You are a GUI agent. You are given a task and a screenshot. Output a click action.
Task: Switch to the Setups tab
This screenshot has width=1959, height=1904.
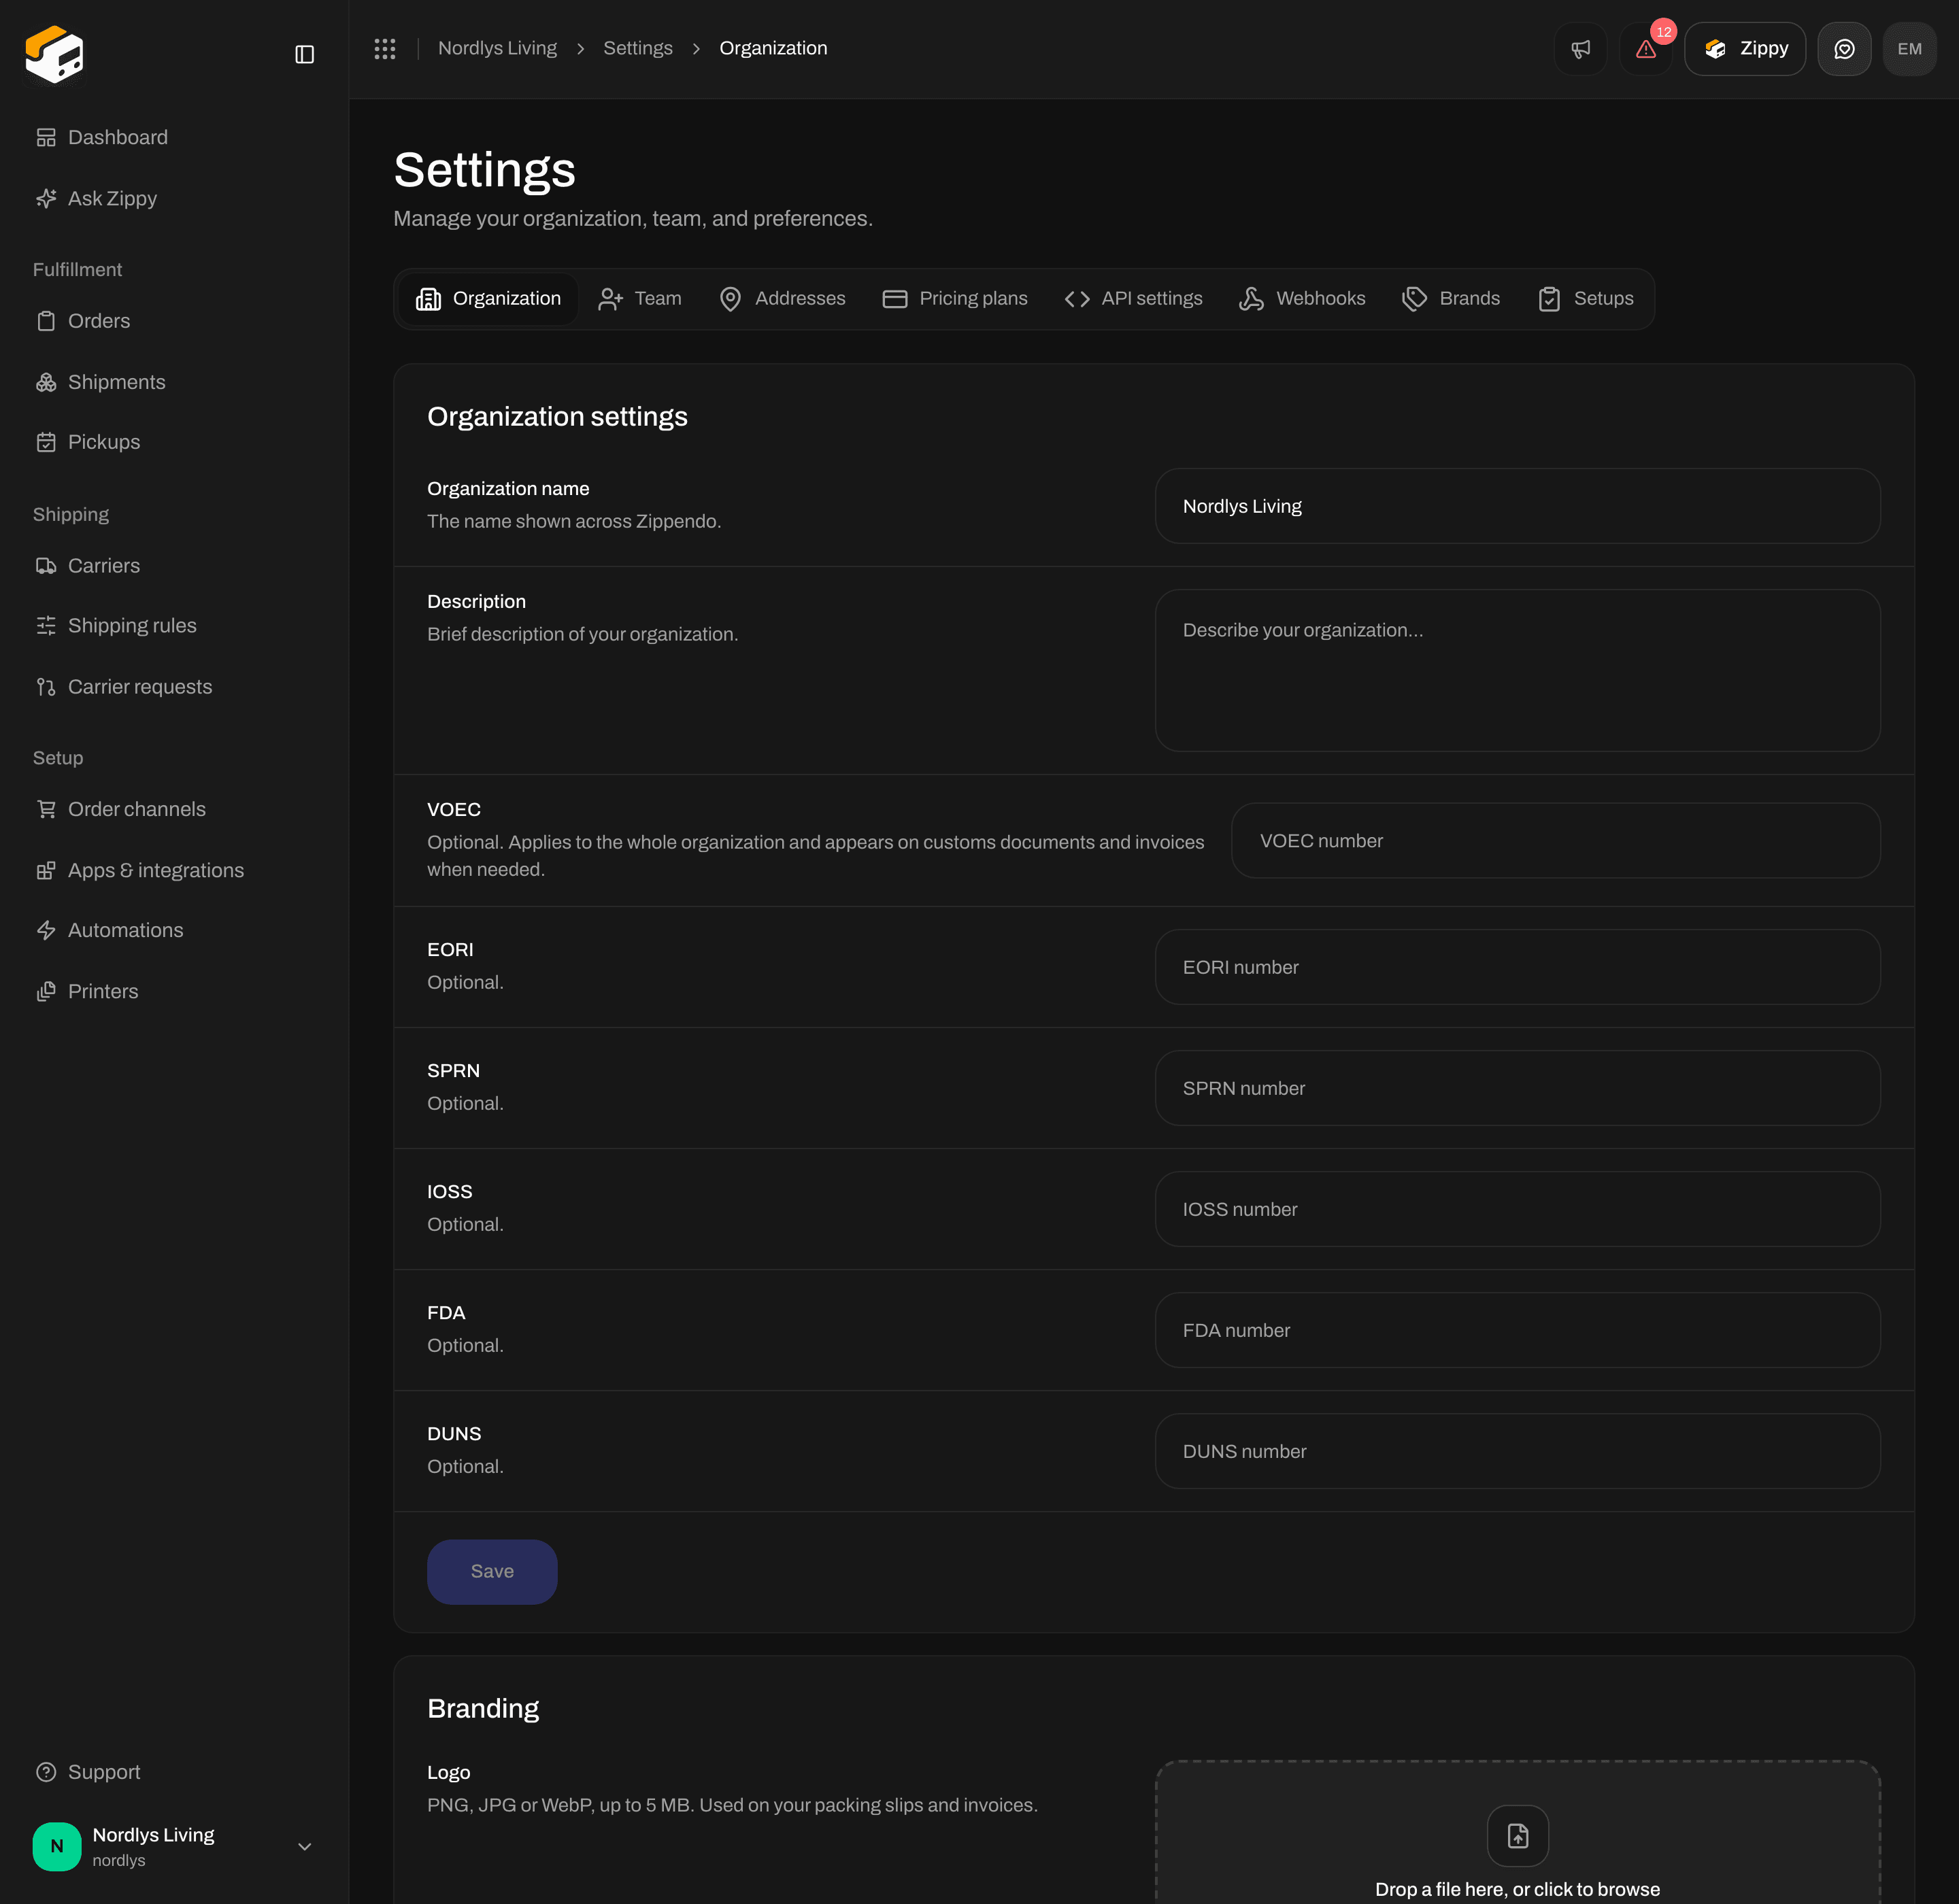tap(1586, 298)
